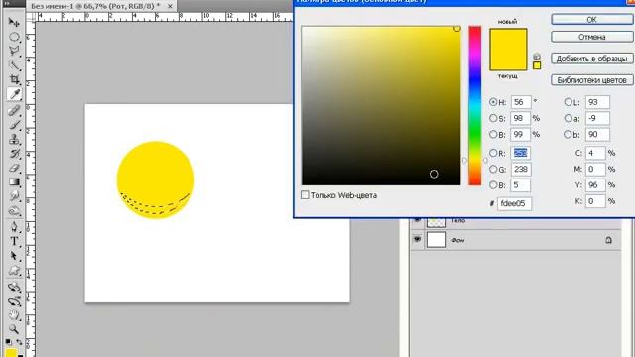Click the hex color field fdee05

pos(514,203)
